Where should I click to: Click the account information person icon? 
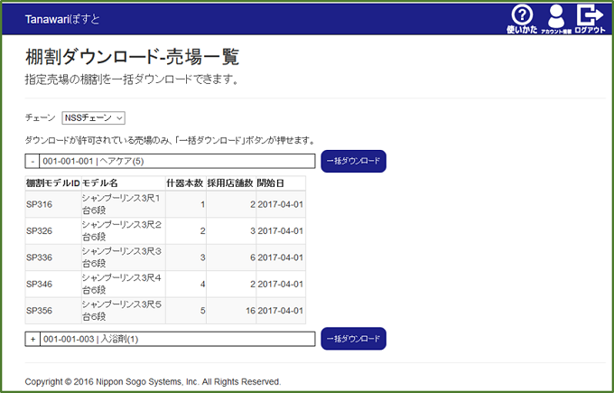pyautogui.click(x=556, y=18)
